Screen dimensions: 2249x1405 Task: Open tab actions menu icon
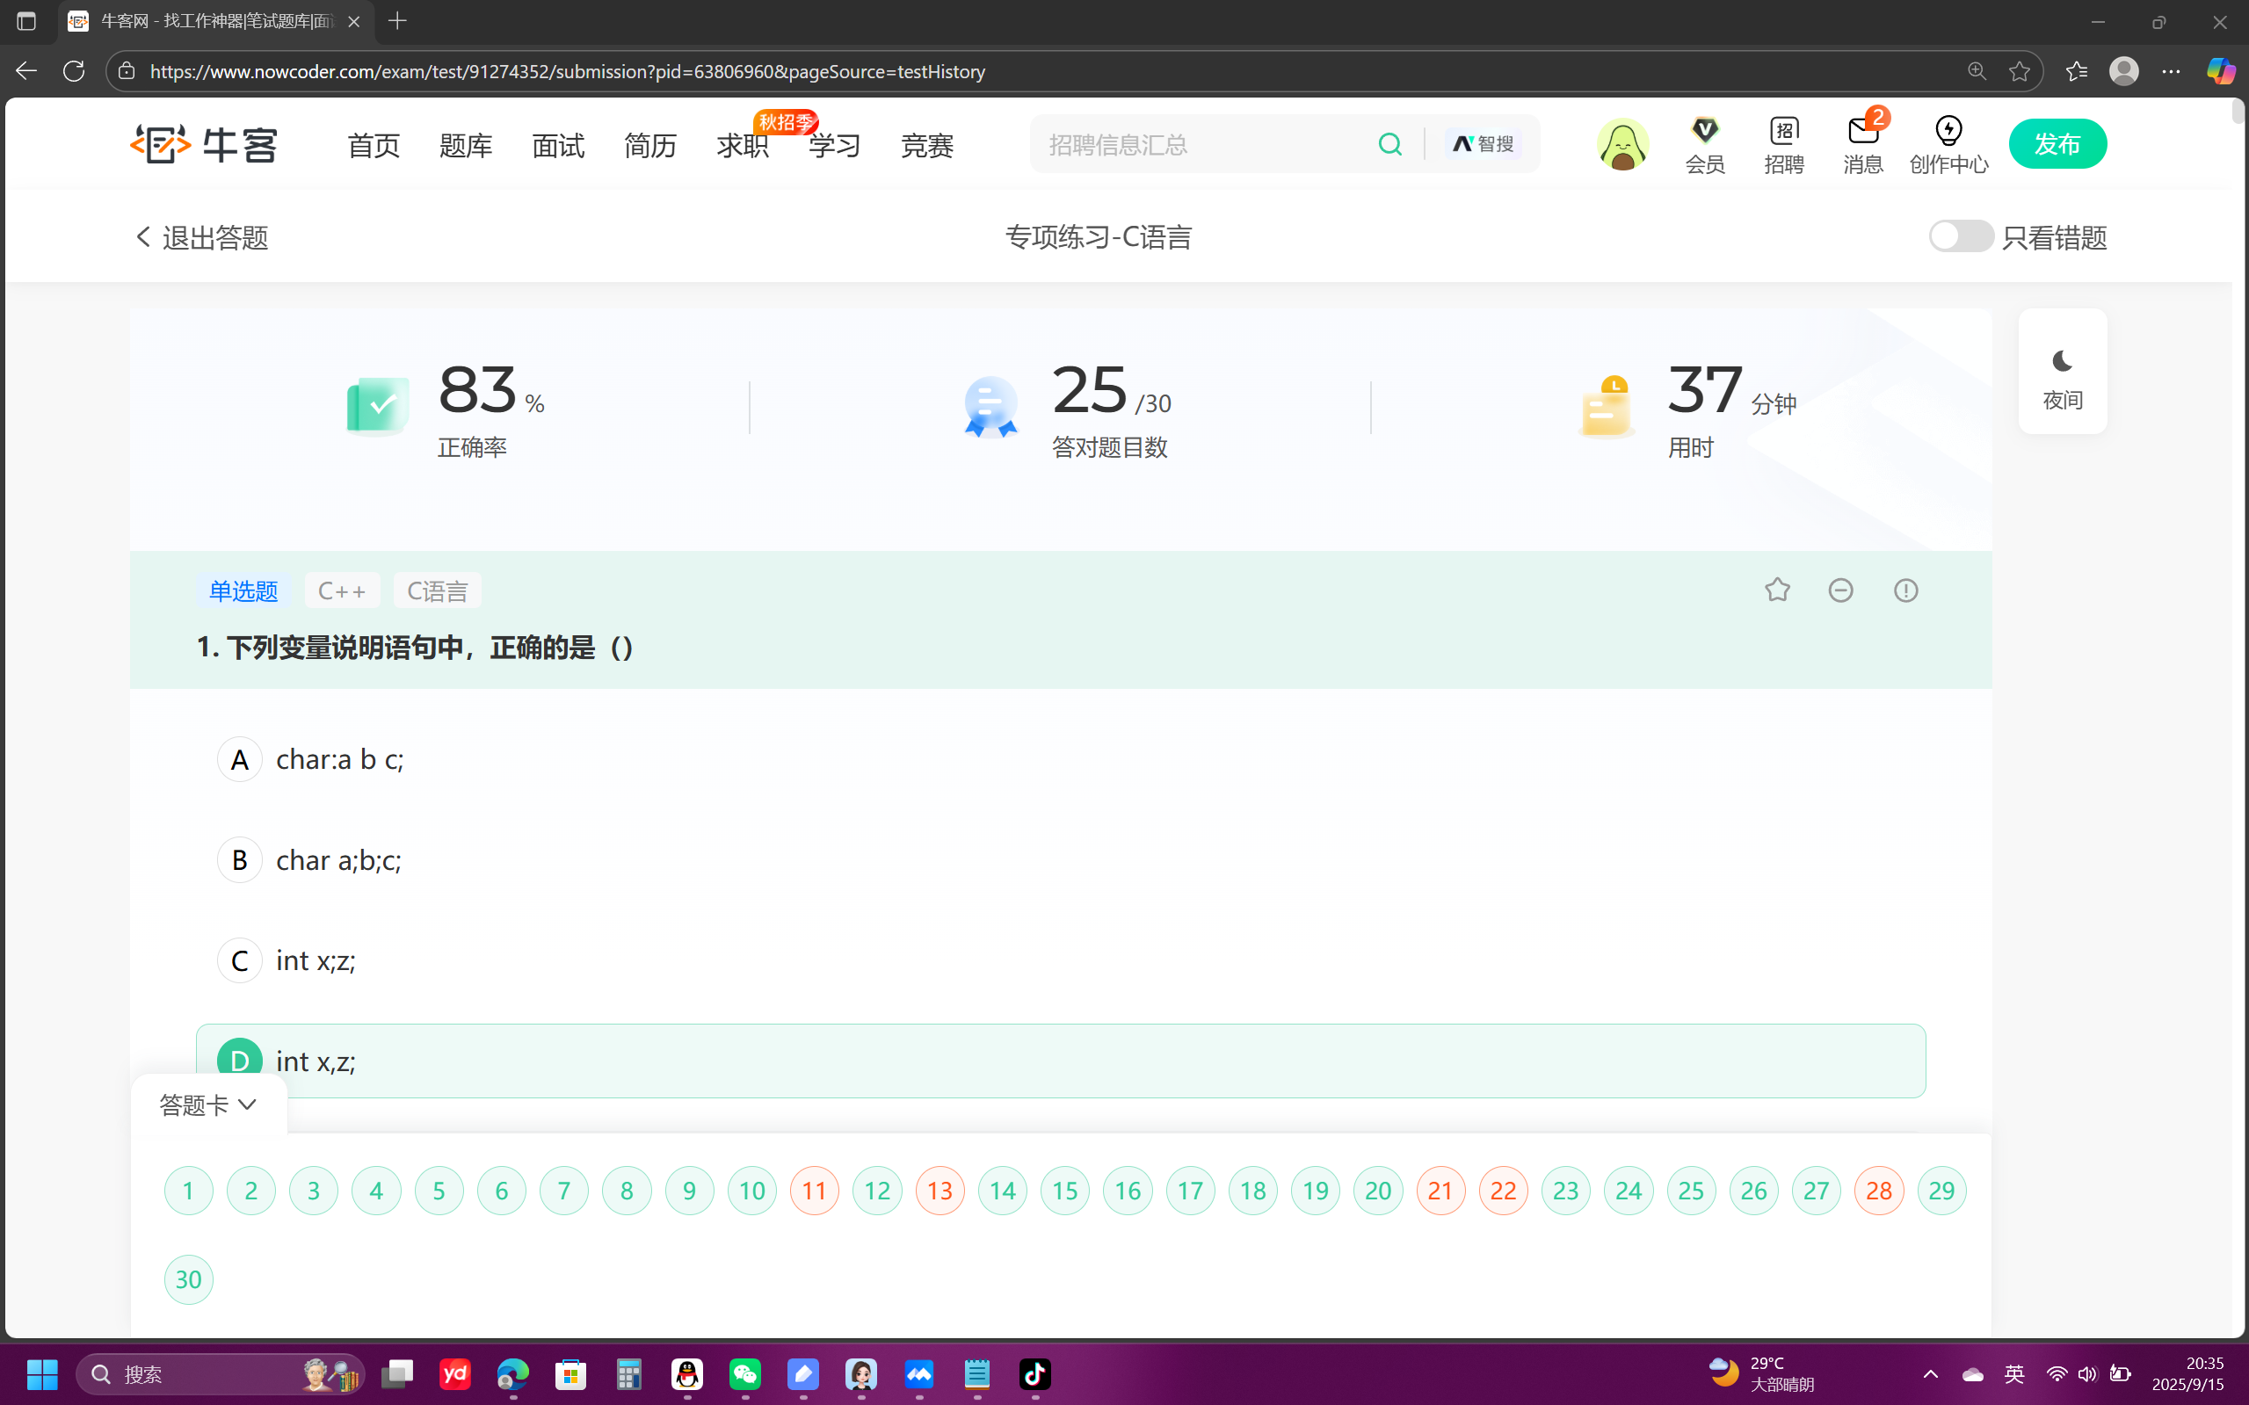coord(26,20)
